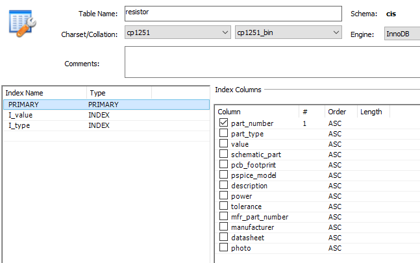
Task: Expand the cp1251_bin collation dropdown
Action: (x=288, y=32)
